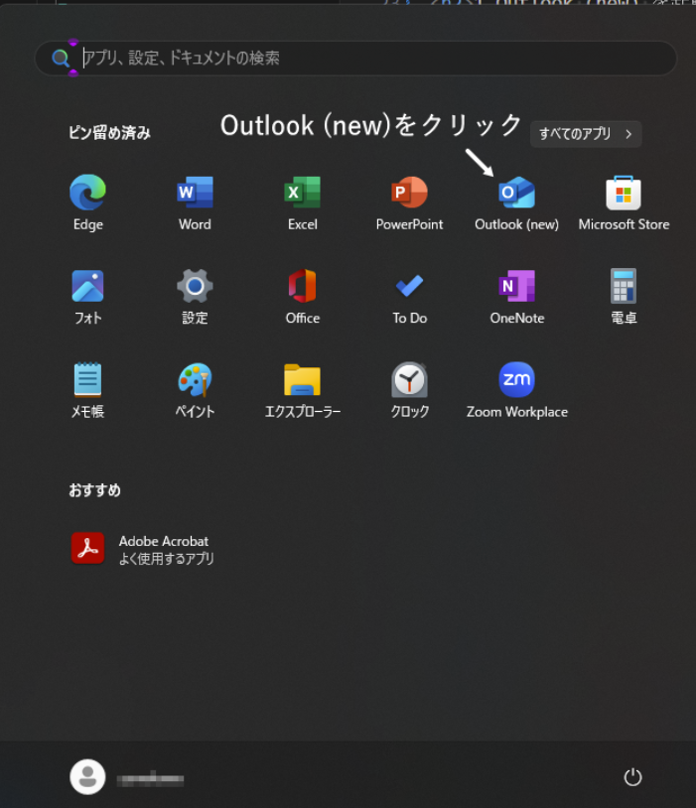Click the power button icon
The width and height of the screenshot is (696, 808).
(632, 777)
